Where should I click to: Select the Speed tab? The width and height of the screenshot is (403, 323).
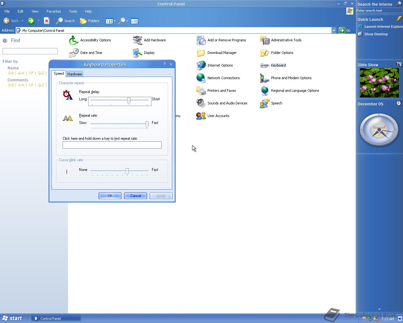pyautogui.click(x=59, y=73)
